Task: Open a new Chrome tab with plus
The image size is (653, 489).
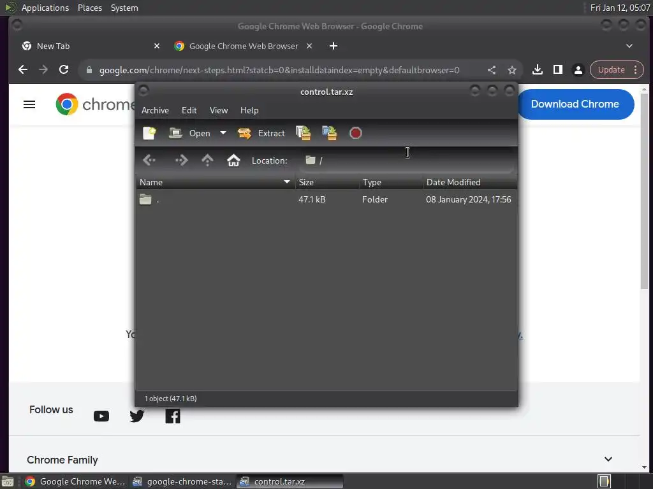Action: [334, 46]
